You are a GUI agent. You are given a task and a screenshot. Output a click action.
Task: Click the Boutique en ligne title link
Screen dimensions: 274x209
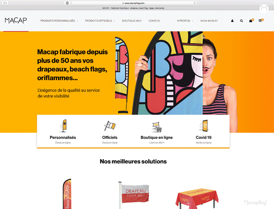coord(157,137)
